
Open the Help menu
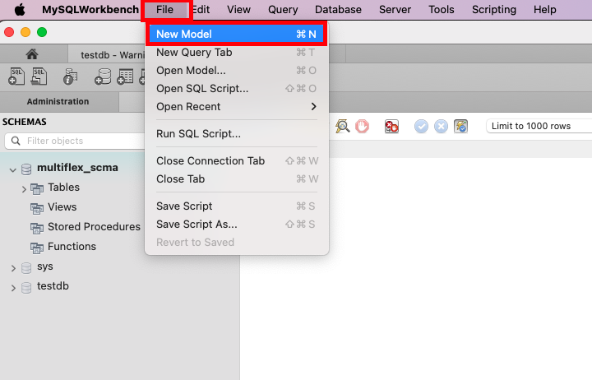[545, 9]
